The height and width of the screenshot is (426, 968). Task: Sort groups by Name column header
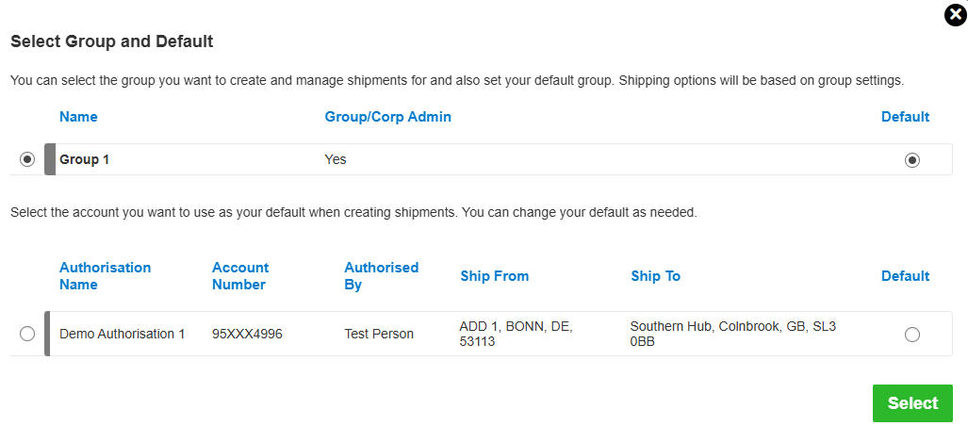78,117
